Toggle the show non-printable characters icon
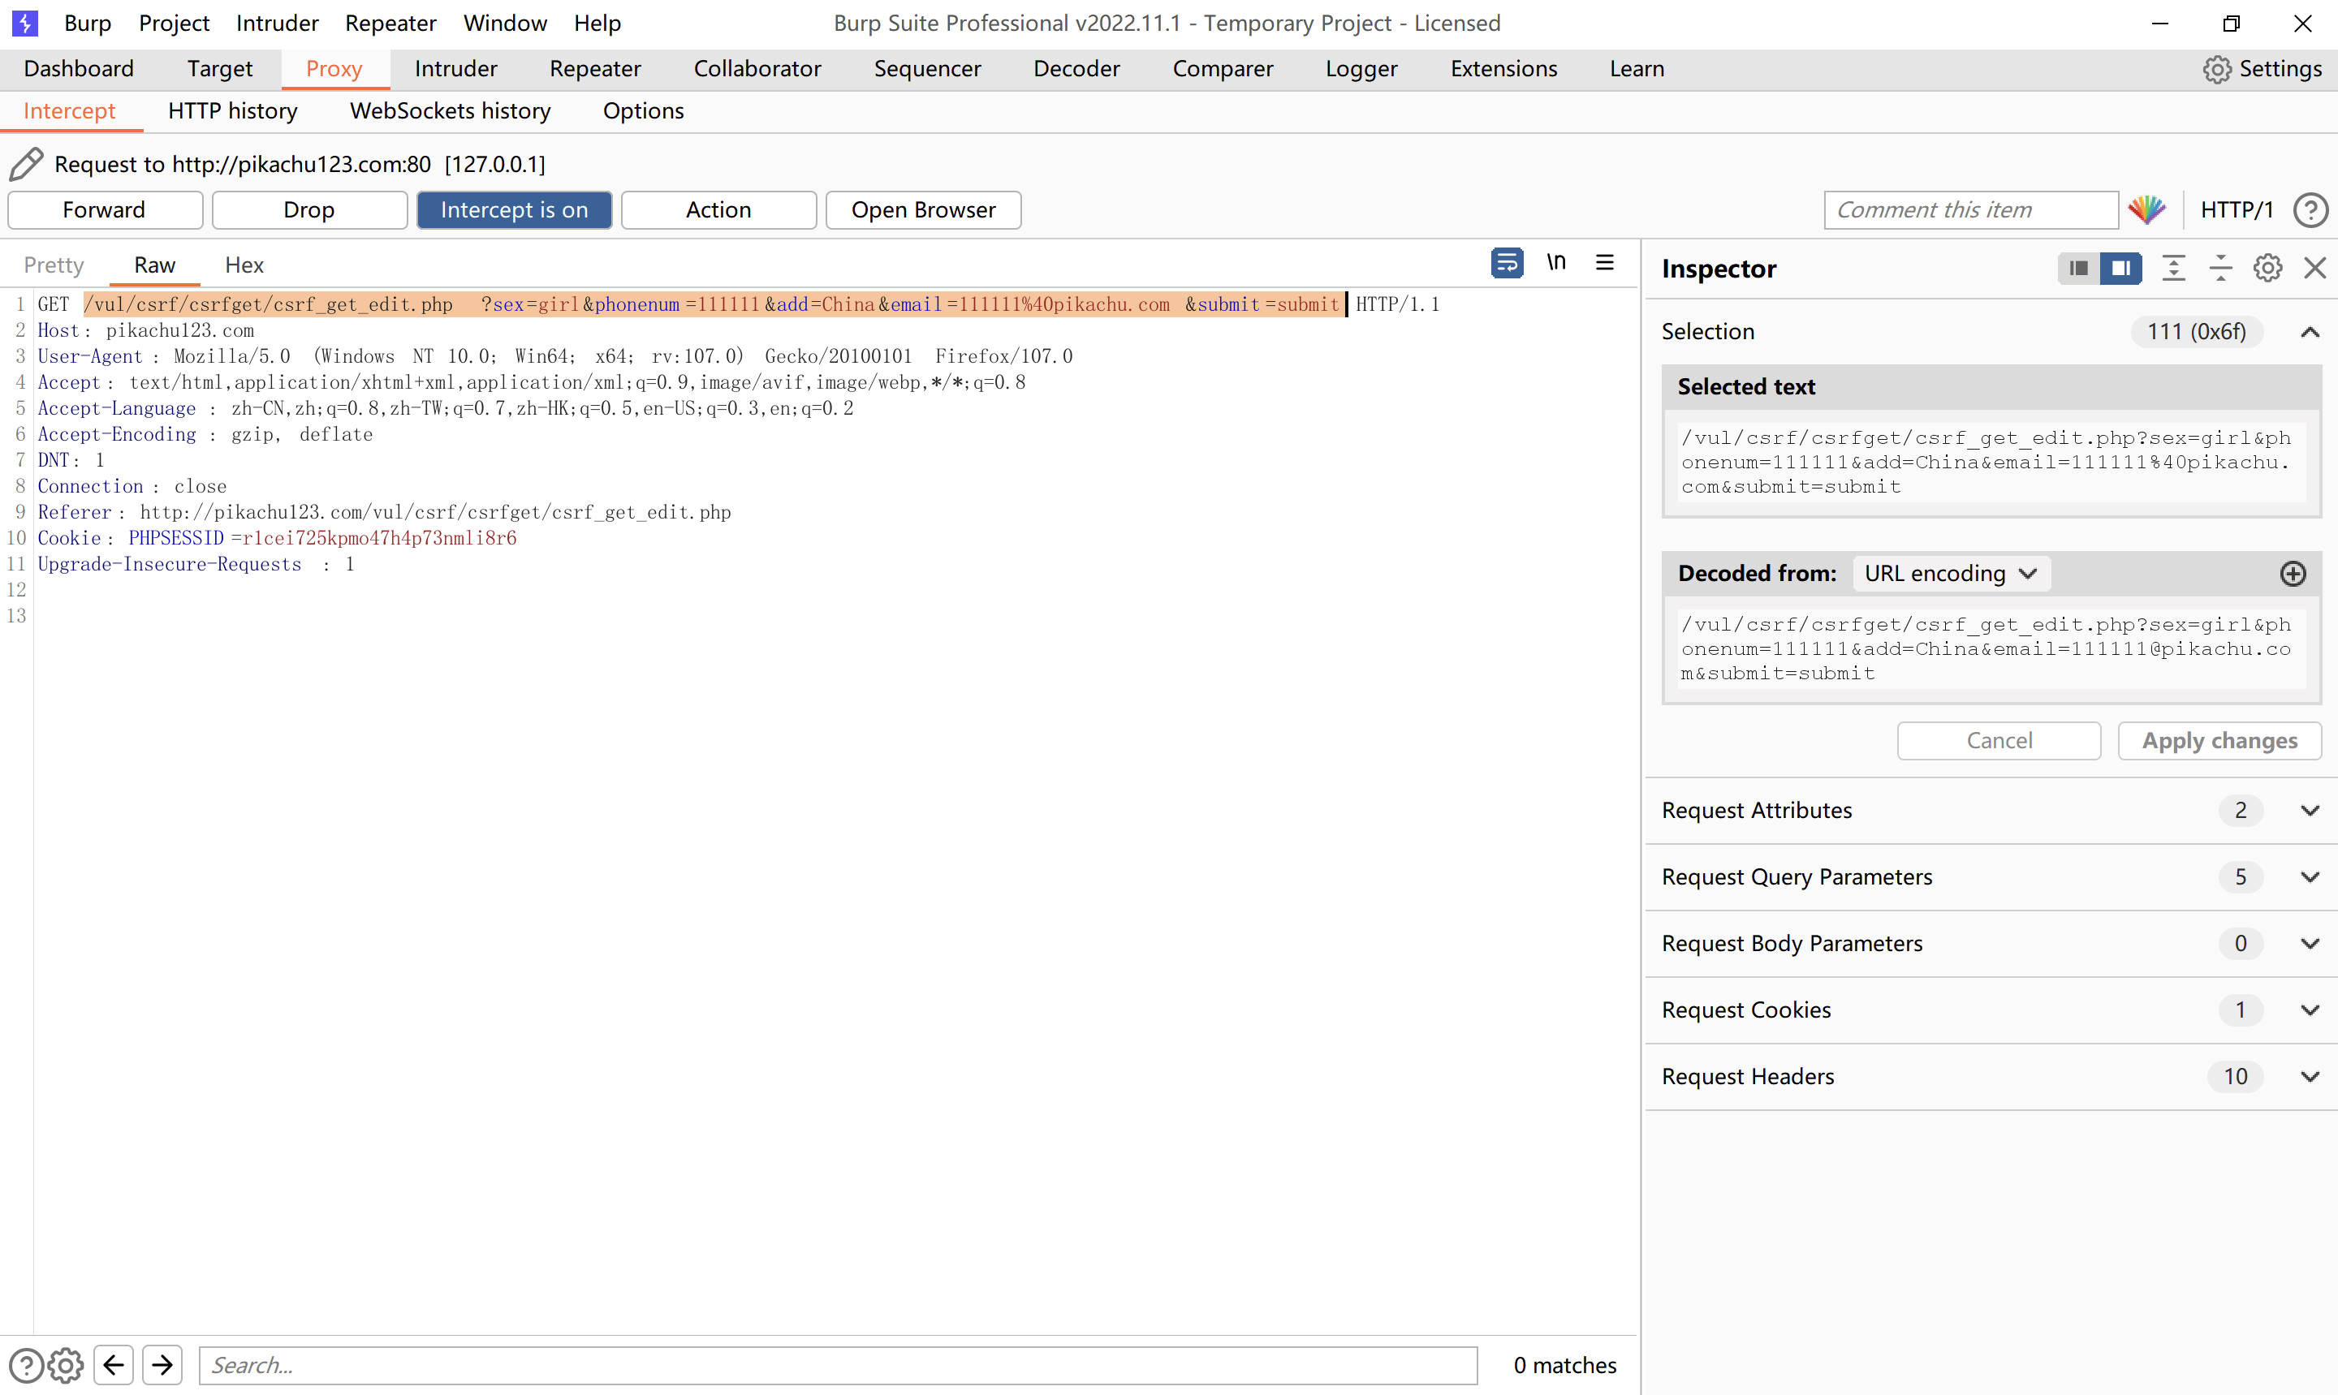Viewport: 2338px width, 1395px height. [x=1556, y=263]
